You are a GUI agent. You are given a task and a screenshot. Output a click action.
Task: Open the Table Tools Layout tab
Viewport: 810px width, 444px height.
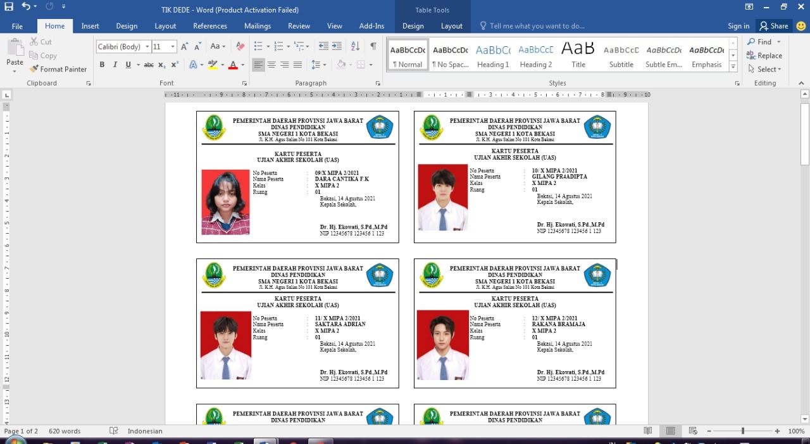452,26
